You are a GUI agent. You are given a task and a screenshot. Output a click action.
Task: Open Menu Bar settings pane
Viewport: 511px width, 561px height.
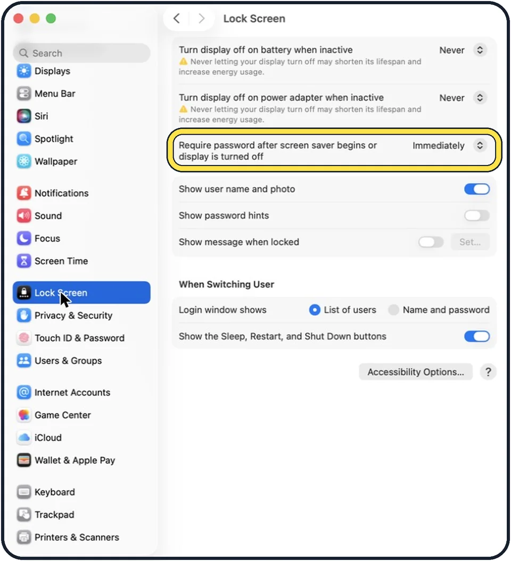82,94
